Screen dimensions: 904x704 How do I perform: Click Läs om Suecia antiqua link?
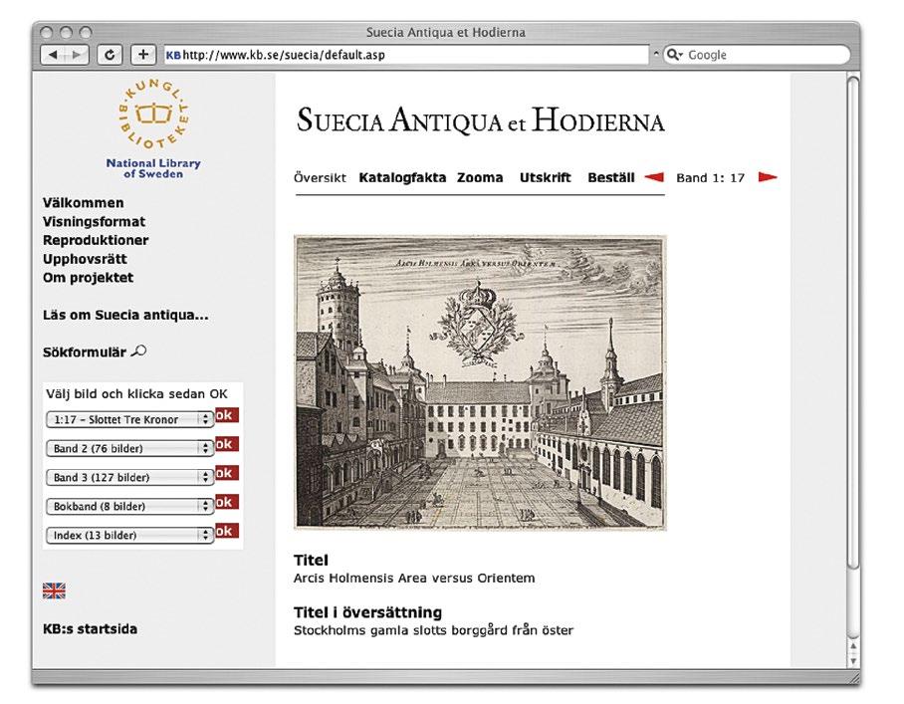pyautogui.click(x=125, y=315)
